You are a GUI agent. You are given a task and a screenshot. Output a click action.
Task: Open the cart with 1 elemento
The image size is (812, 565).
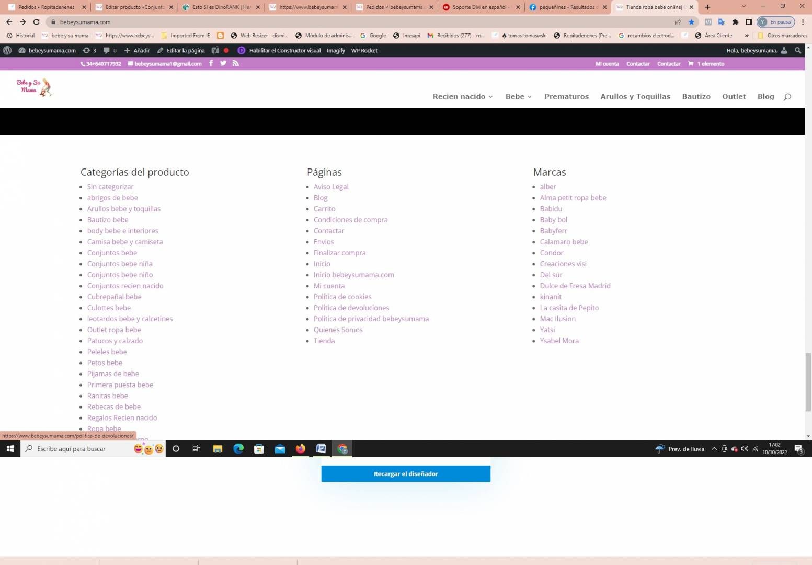(706, 64)
